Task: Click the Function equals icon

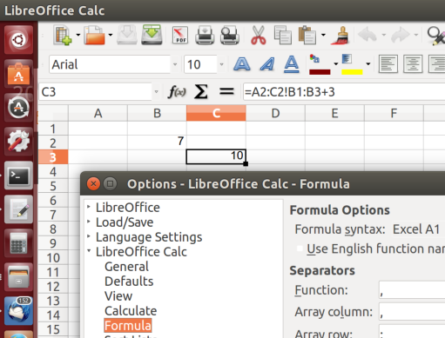Action: tap(226, 92)
